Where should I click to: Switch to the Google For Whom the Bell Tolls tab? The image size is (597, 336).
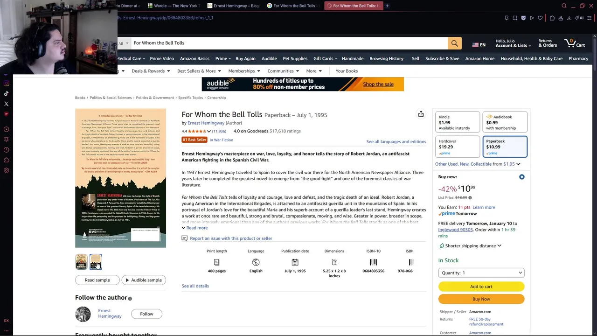[x=293, y=6]
